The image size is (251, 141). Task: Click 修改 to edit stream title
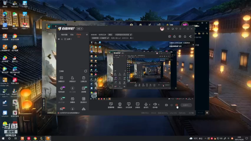point(110,34)
